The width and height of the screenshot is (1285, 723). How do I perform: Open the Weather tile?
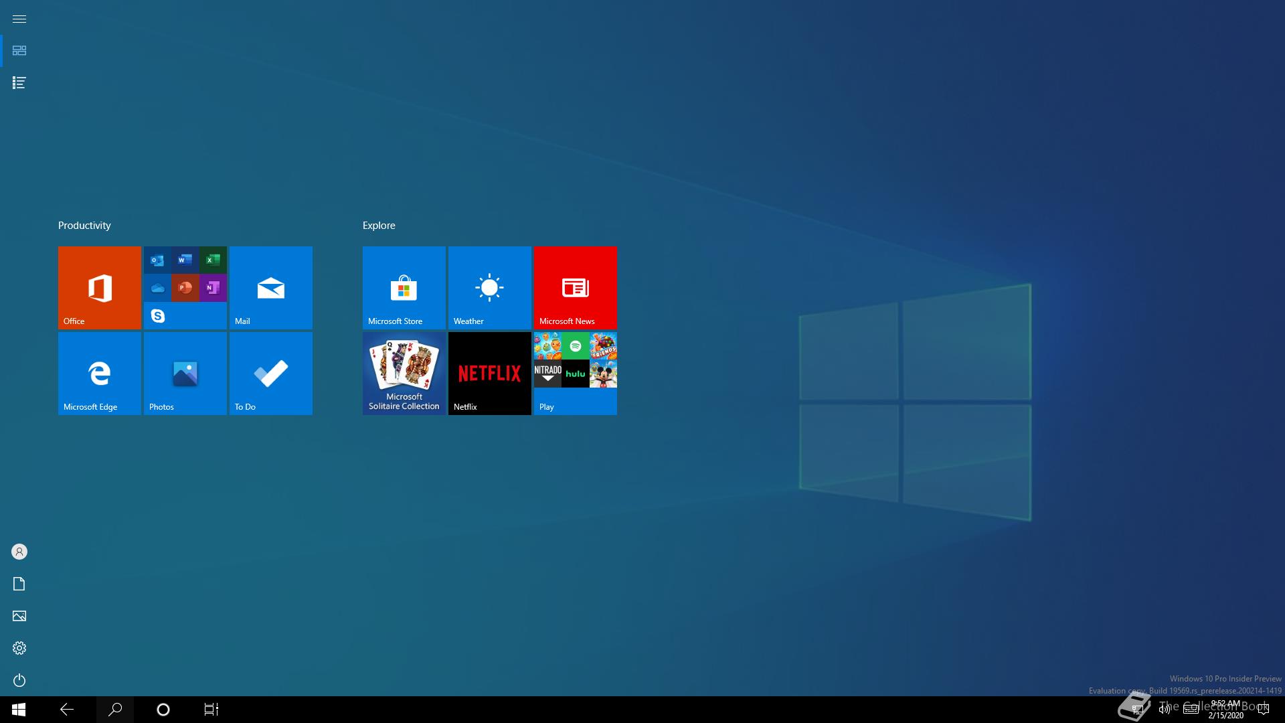490,288
